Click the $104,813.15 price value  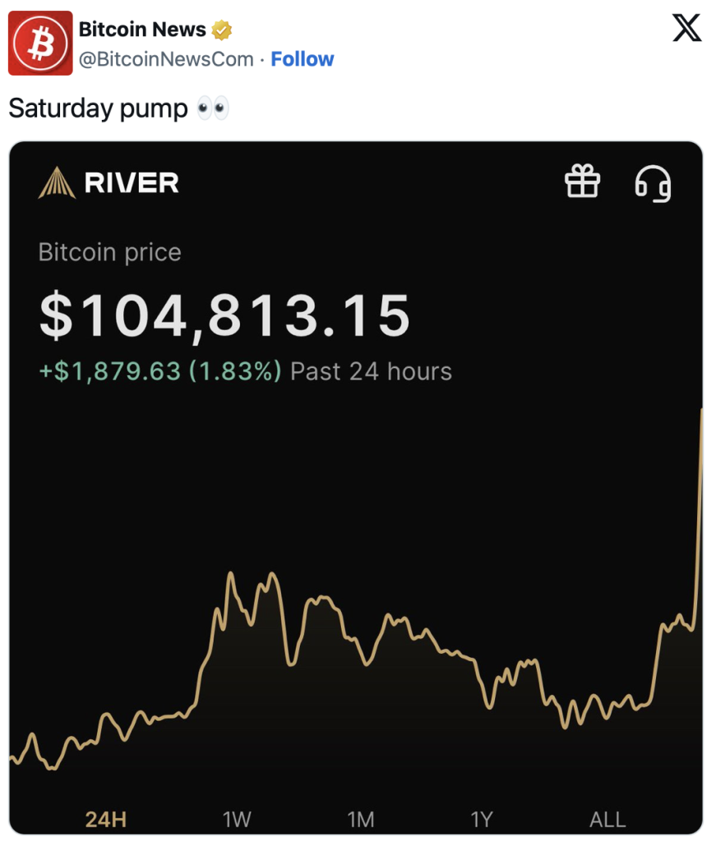[x=225, y=316]
